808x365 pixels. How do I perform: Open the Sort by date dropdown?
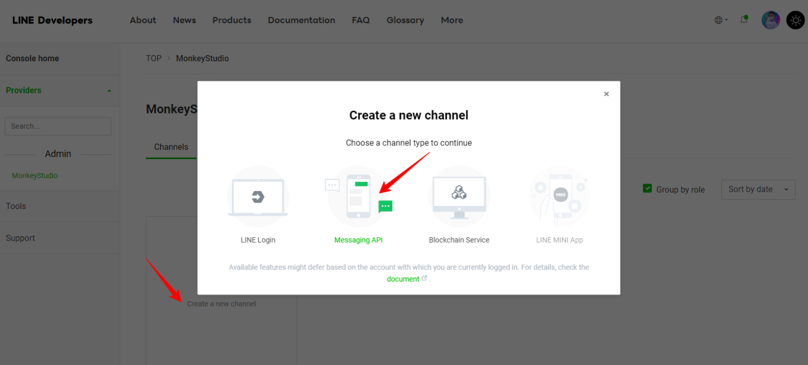pyautogui.click(x=758, y=190)
